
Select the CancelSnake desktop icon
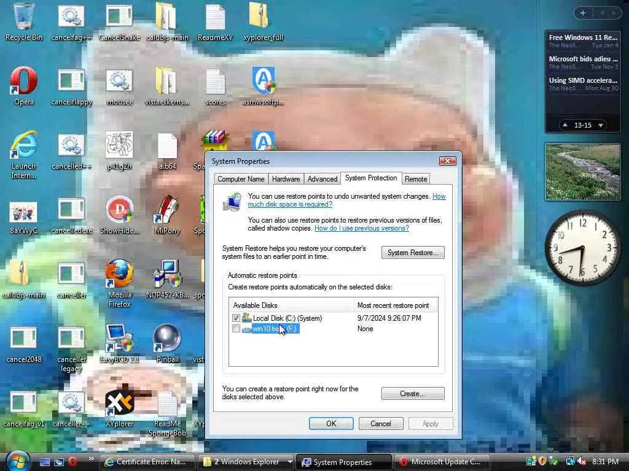tap(120, 22)
